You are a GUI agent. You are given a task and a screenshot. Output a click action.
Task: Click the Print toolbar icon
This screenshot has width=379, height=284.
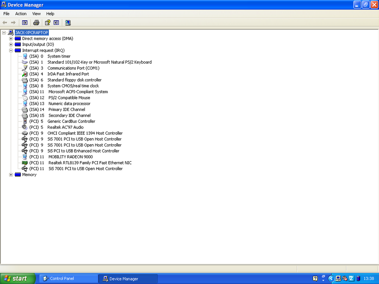tap(36, 23)
